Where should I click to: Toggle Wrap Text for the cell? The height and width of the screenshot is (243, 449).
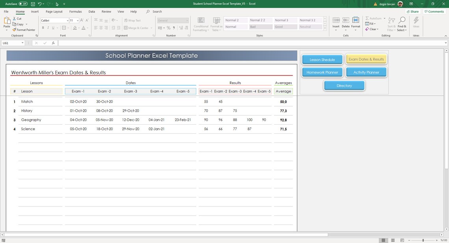[132, 20]
